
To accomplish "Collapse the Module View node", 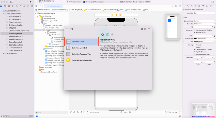I will 48,35.
